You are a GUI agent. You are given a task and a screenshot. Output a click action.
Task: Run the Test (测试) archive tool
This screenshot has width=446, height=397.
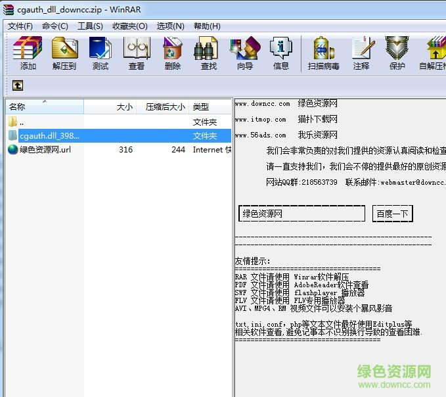click(x=100, y=53)
